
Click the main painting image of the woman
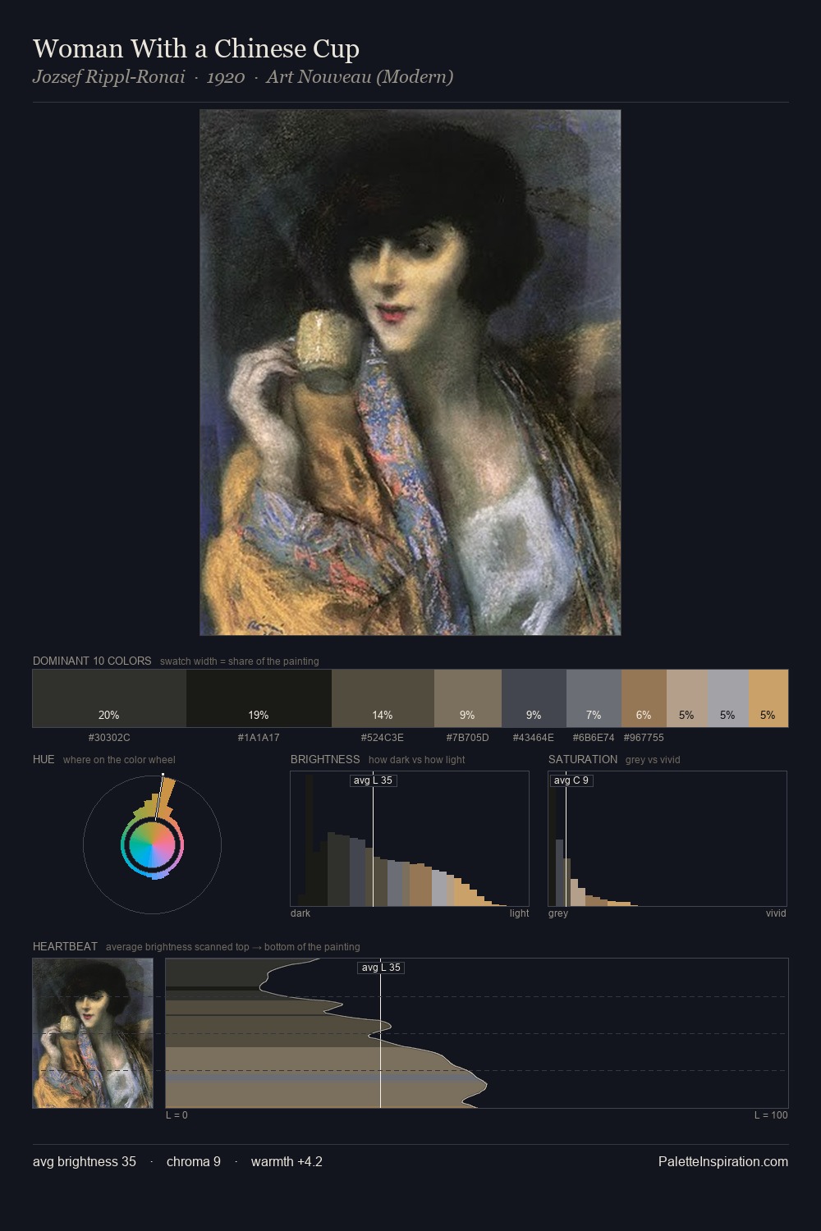coord(410,373)
